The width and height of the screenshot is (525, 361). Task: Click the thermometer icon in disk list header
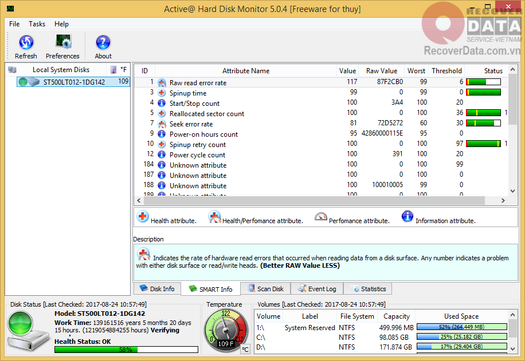114,70
